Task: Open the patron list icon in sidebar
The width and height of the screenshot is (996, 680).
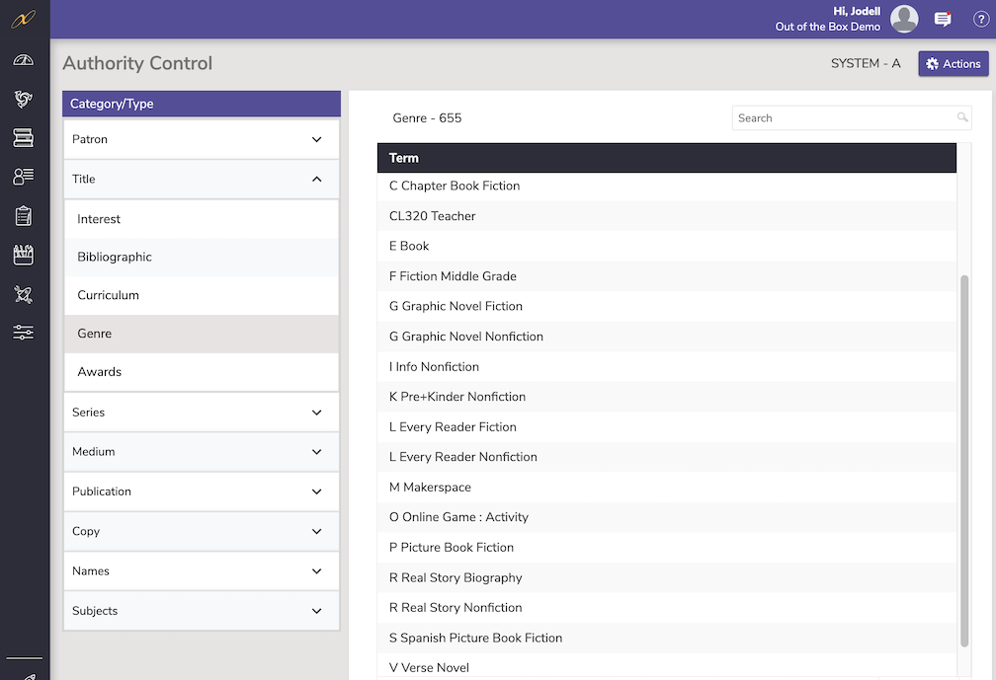Action: (x=24, y=177)
